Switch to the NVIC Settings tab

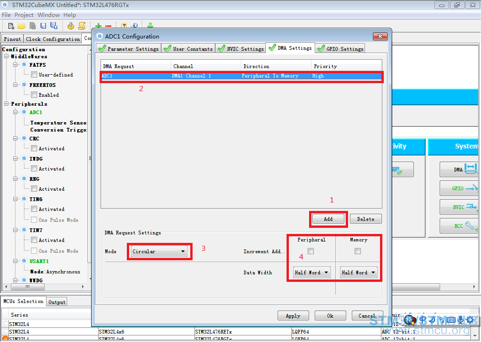(x=240, y=49)
